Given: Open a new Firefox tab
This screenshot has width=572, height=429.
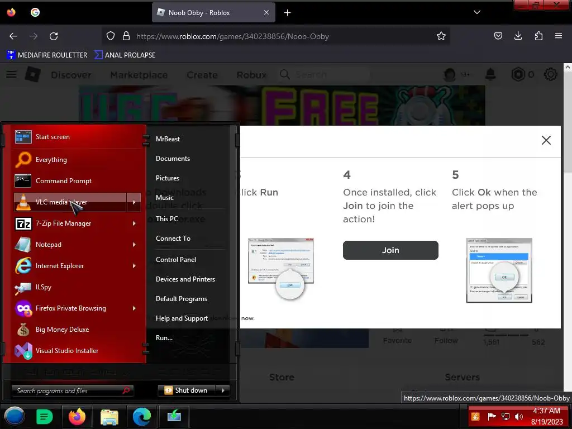Looking at the screenshot, I should pyautogui.click(x=288, y=12).
